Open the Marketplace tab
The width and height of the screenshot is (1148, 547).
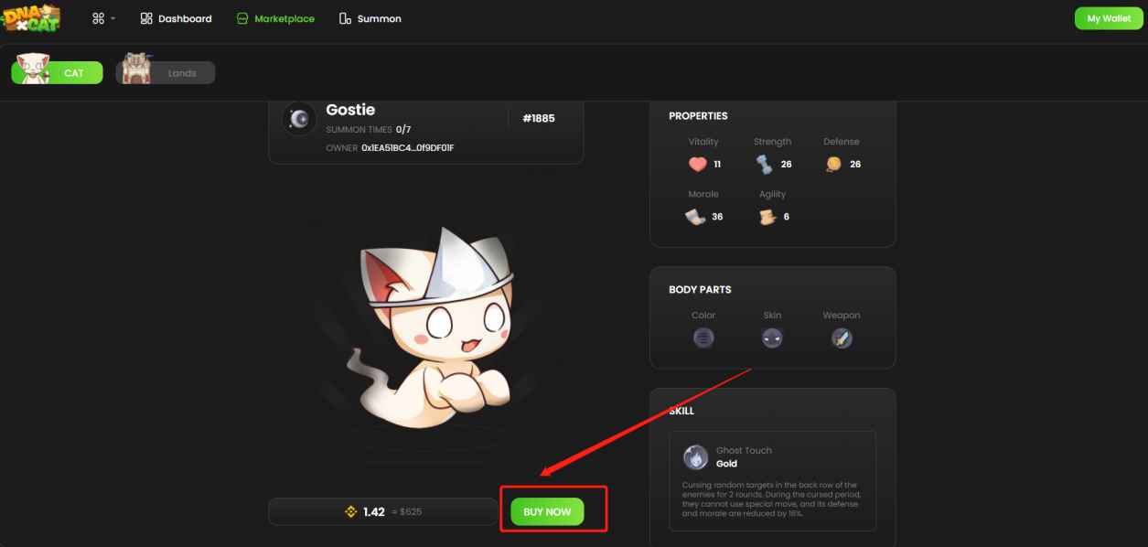point(275,18)
